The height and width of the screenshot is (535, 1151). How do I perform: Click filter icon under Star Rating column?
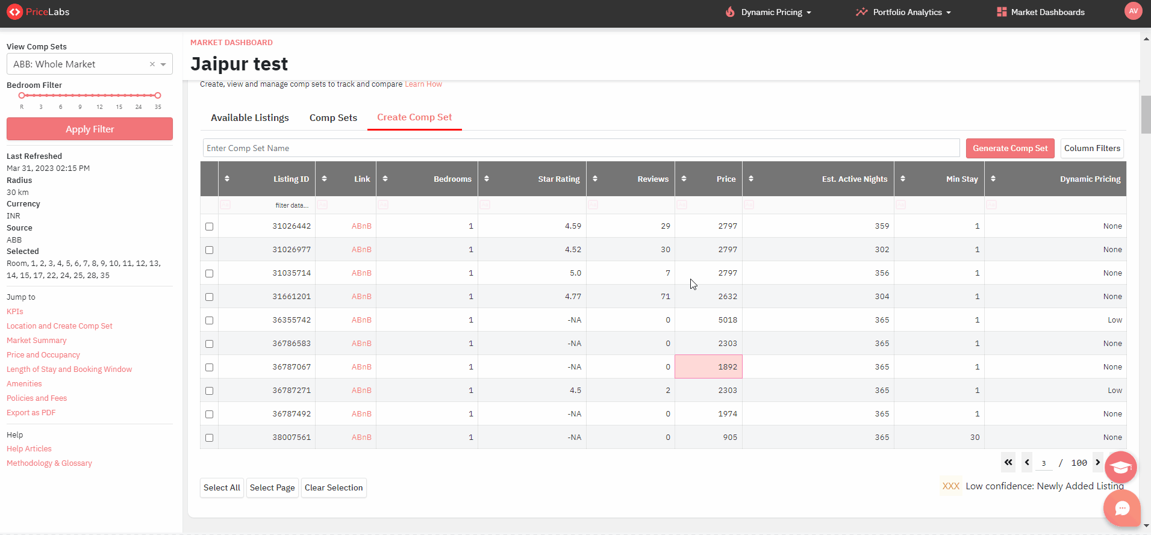[485, 205]
